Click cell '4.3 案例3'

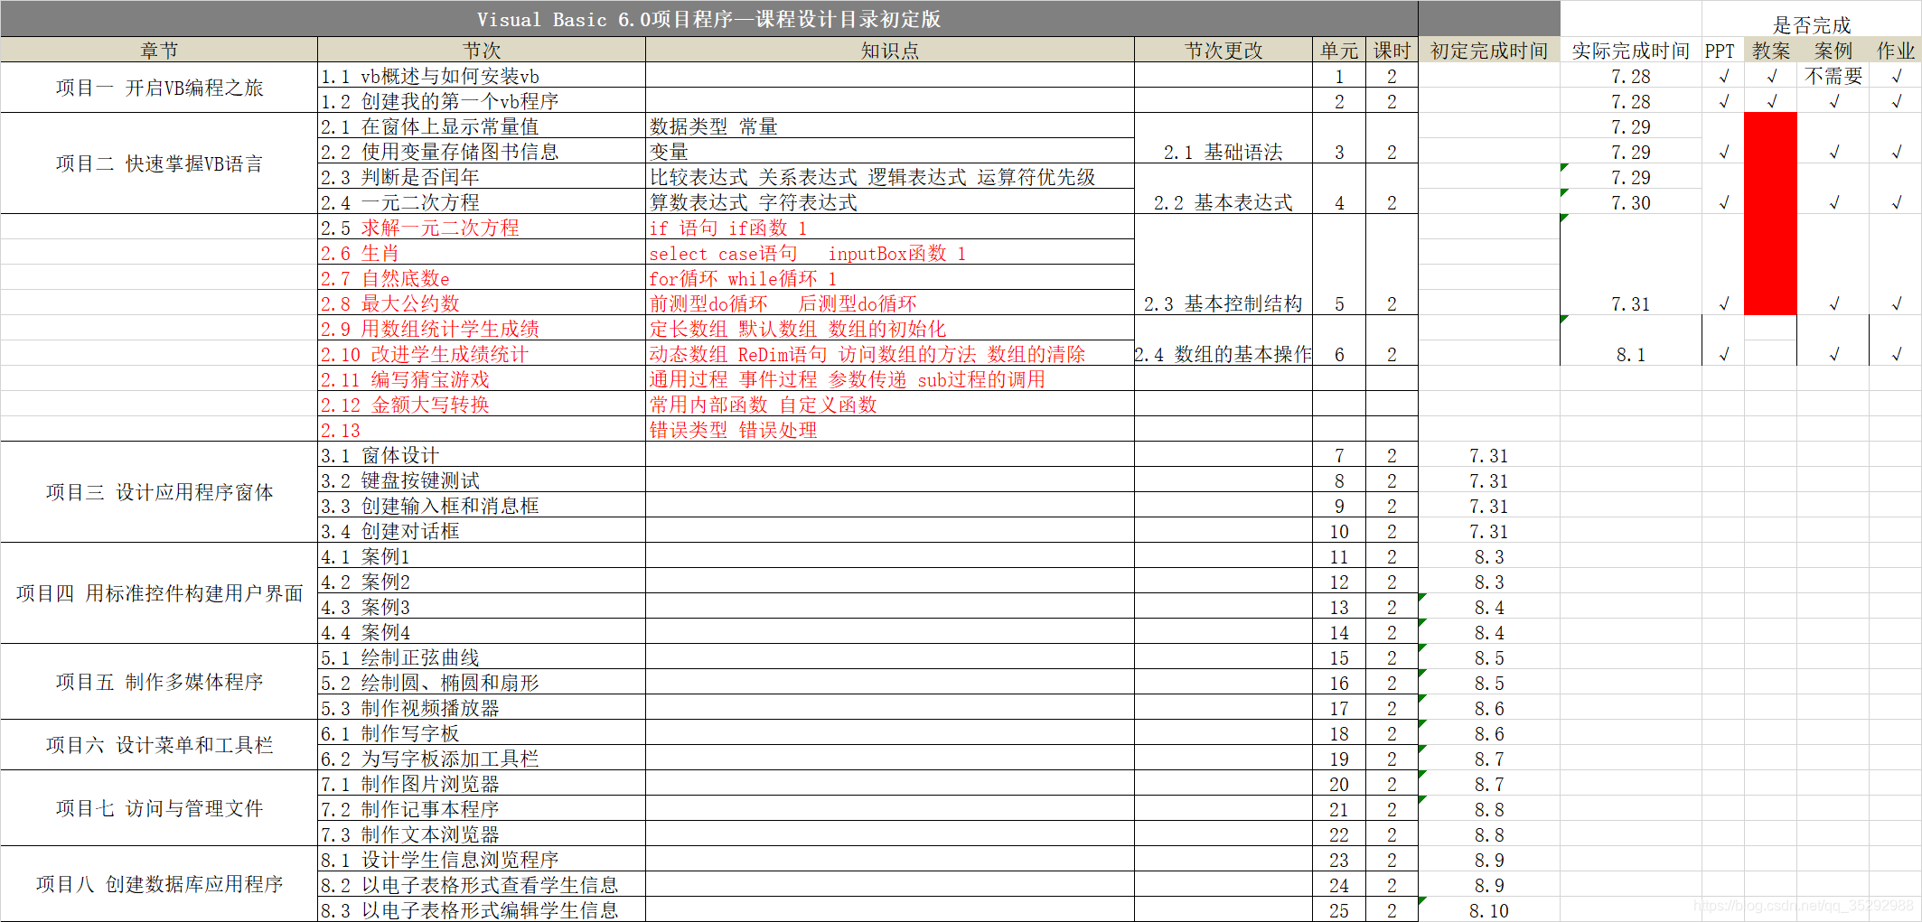click(x=482, y=607)
